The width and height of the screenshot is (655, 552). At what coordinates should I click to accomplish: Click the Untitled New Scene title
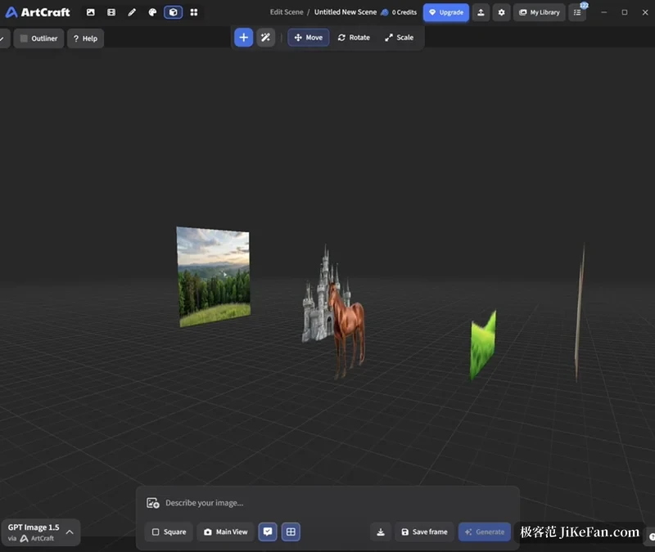(346, 12)
